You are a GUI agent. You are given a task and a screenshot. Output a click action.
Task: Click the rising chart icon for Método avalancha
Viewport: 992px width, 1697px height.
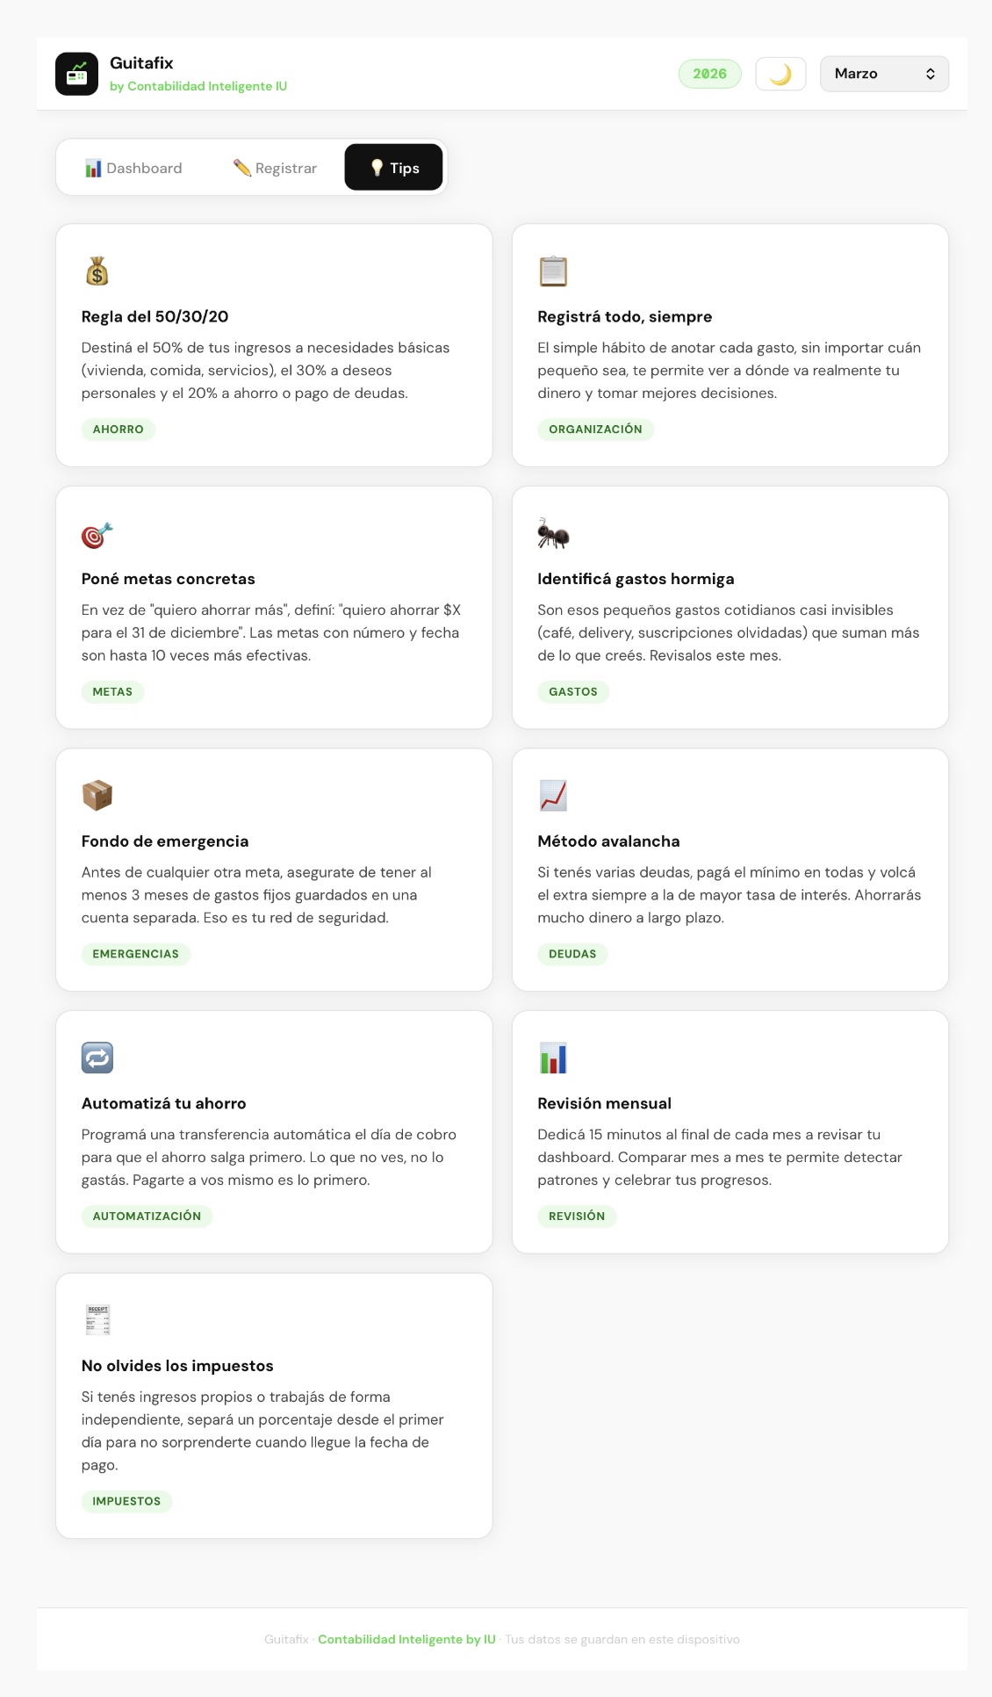(553, 796)
